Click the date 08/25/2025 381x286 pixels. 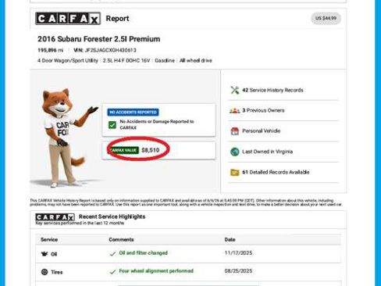238,271
